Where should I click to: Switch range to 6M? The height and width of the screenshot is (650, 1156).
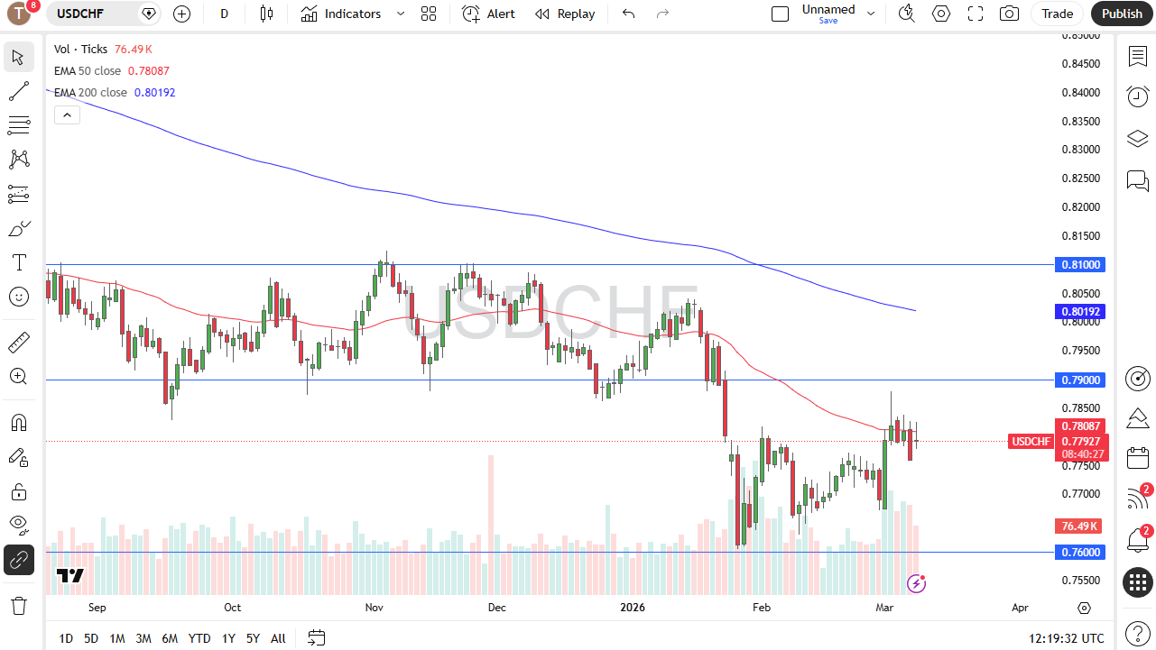tap(170, 638)
